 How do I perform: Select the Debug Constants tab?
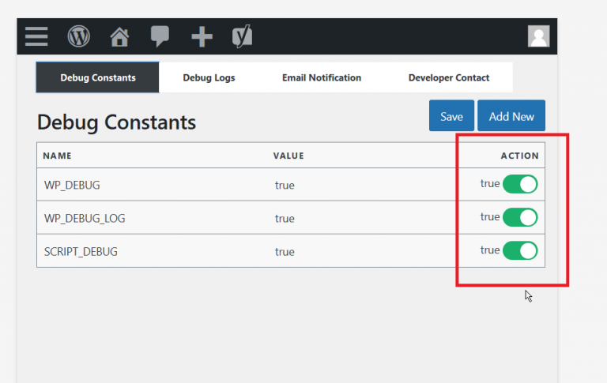(97, 77)
